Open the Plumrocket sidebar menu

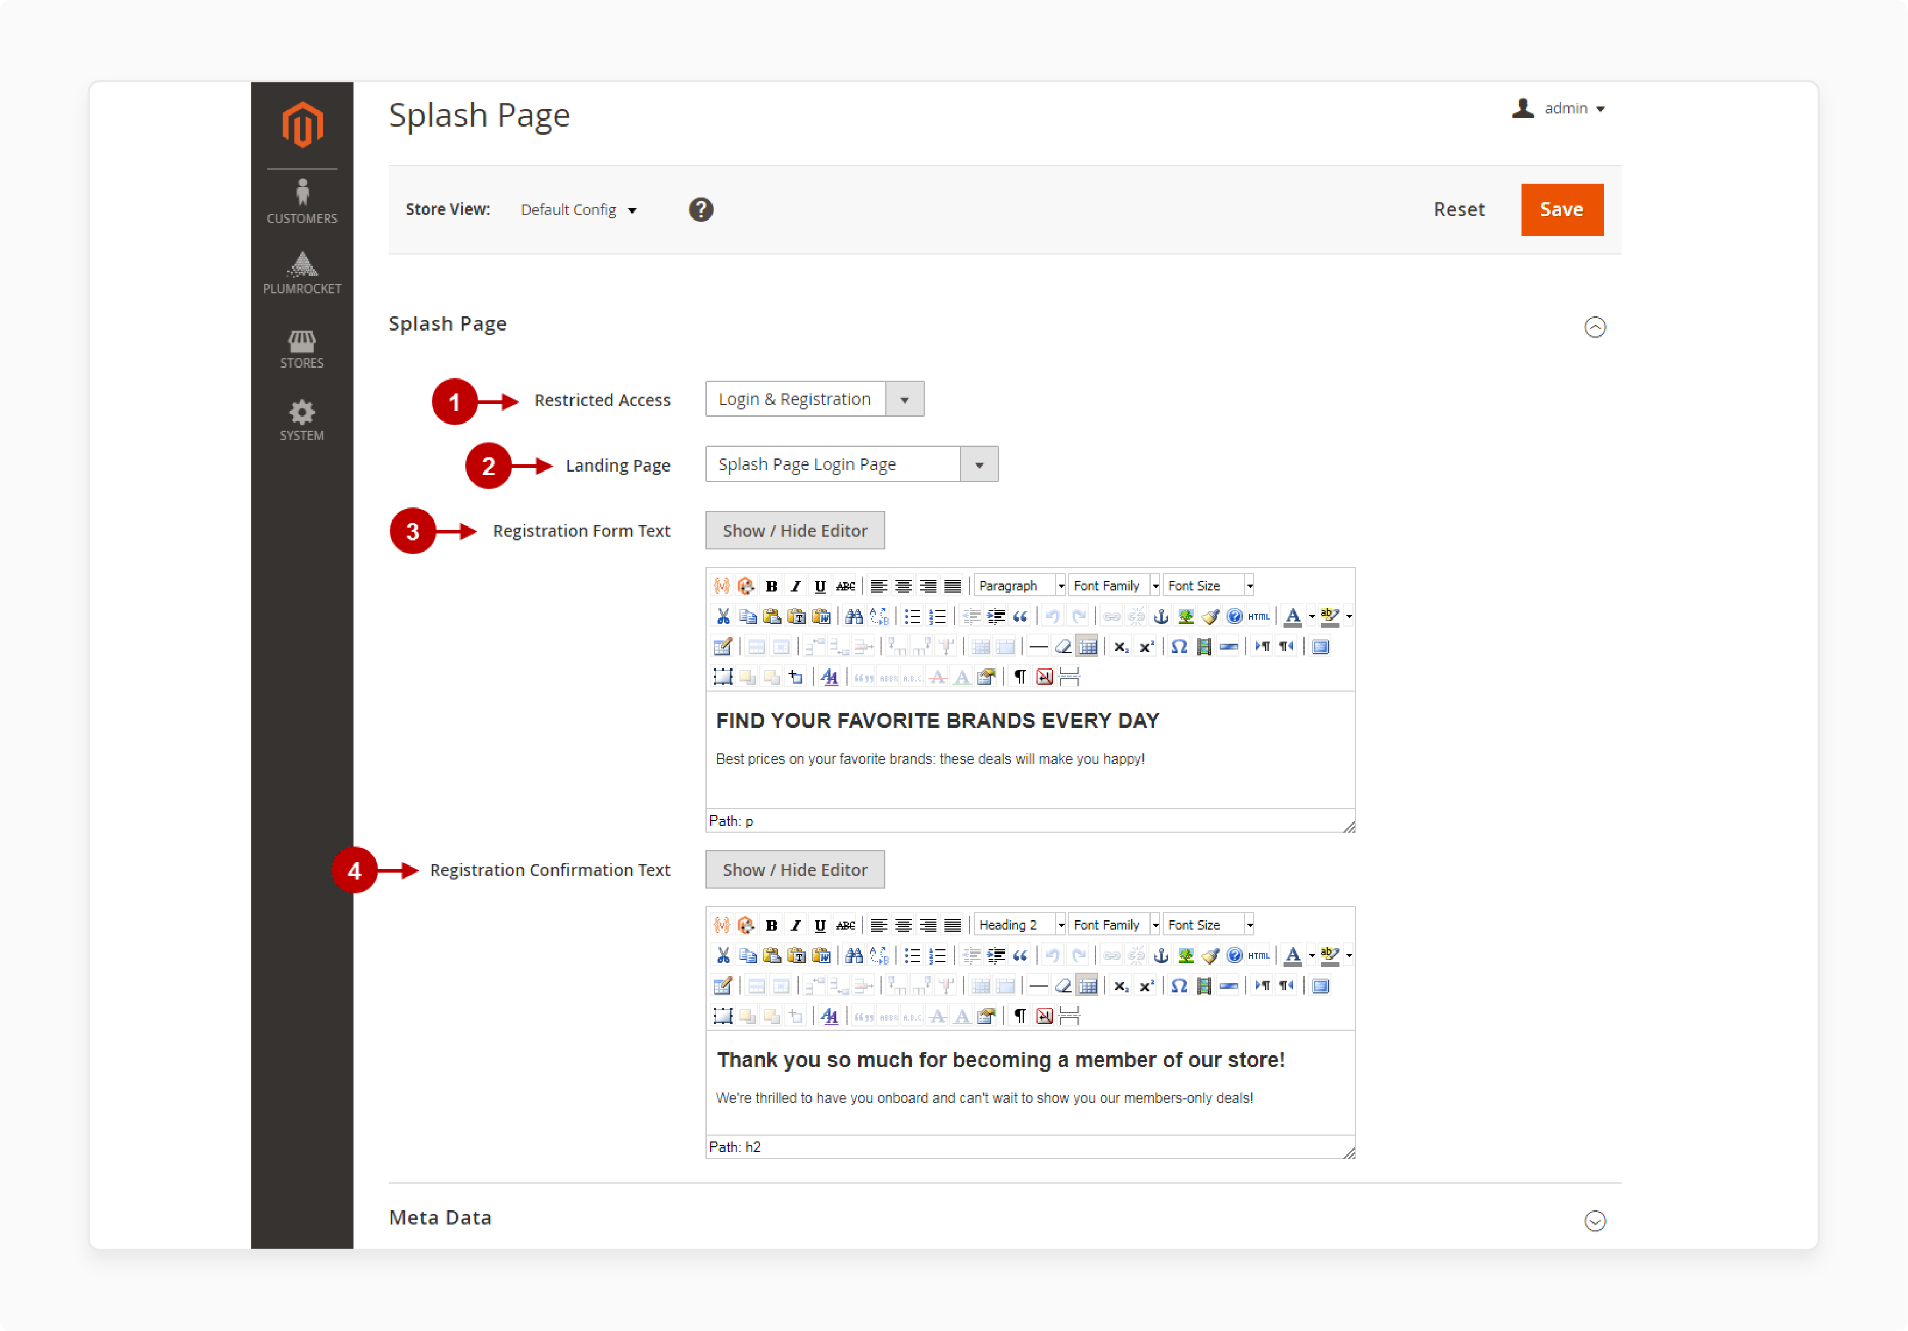coord(302,273)
